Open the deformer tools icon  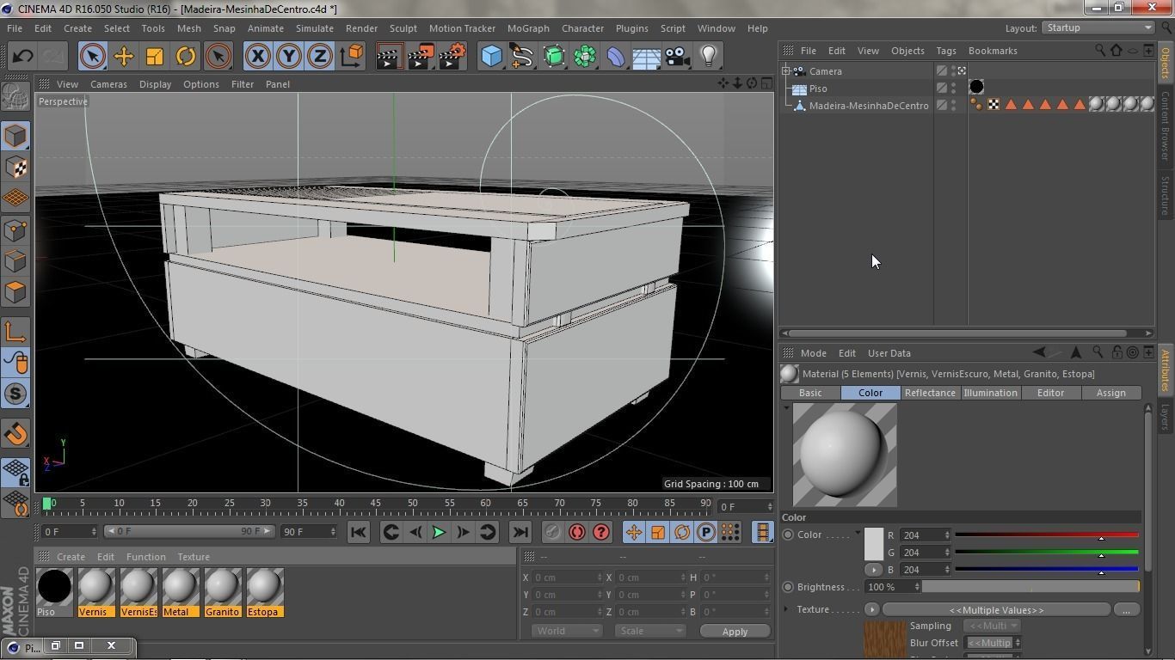[616, 57]
